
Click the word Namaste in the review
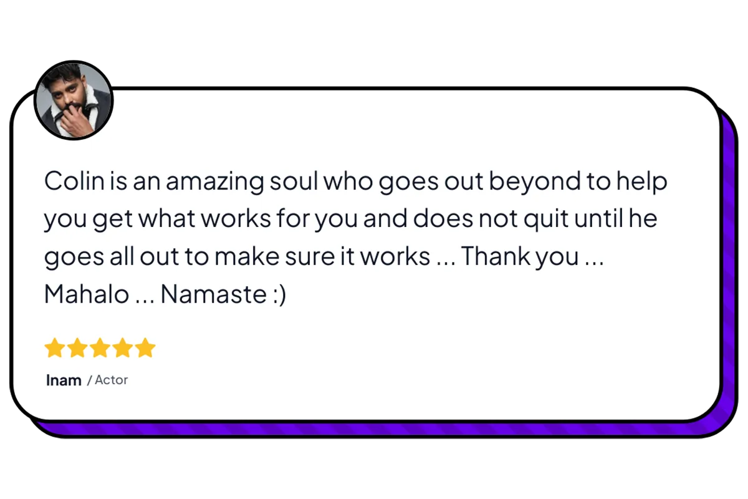coord(214,294)
